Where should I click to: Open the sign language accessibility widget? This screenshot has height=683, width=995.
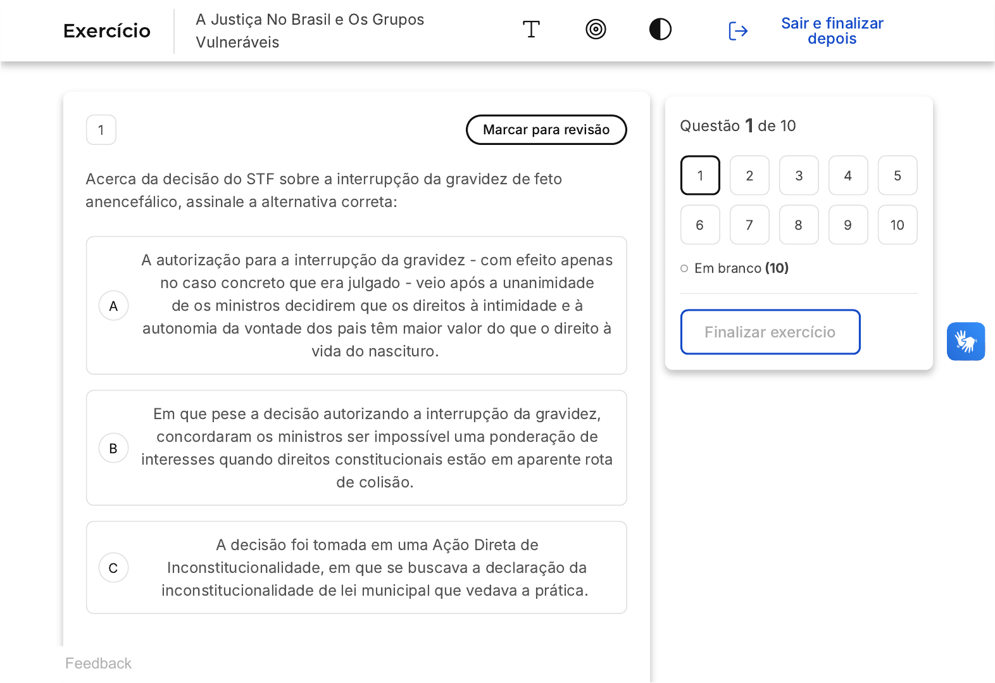tap(965, 342)
